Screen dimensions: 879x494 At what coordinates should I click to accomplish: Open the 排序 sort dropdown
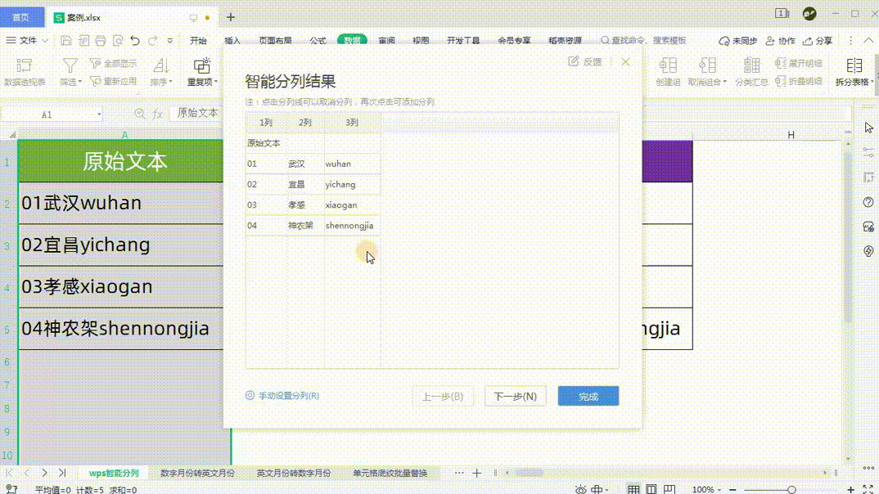pos(161,82)
